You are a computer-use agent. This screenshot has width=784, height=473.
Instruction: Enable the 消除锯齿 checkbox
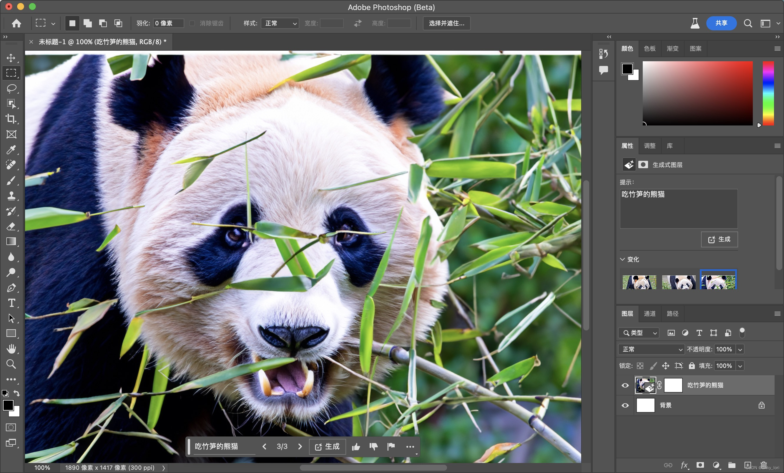(x=192, y=23)
